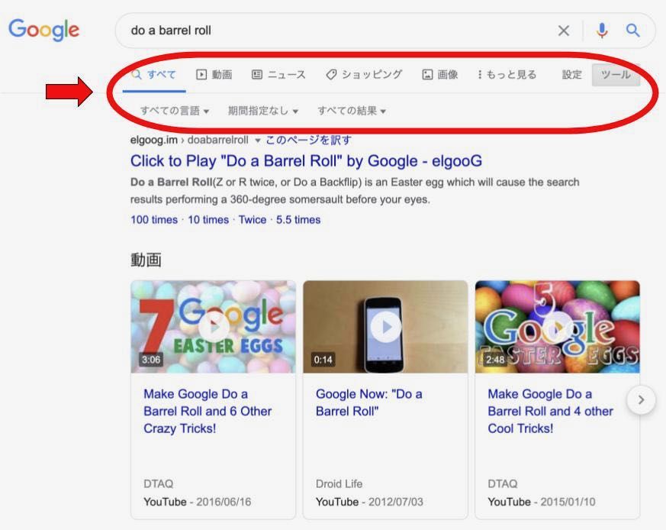This screenshot has height=530, width=666.
Task: Click the blue search magnifier icon
Action: tap(633, 31)
